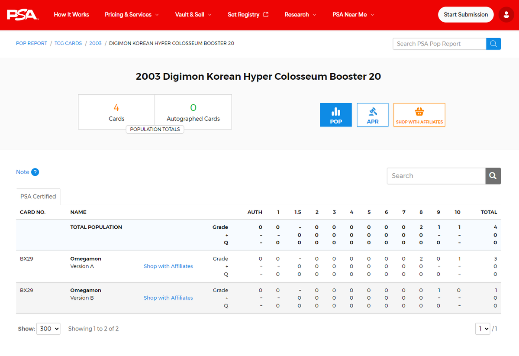Click the grade 1.5 column header
This screenshot has height=356, width=519.
pos(297,212)
